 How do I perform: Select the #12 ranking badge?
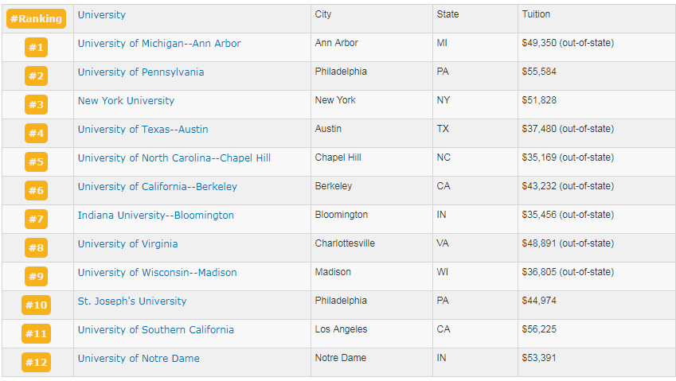click(36, 363)
